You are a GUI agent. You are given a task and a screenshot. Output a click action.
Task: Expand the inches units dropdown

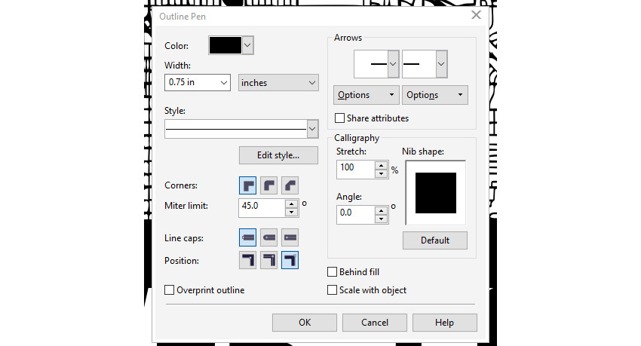311,83
